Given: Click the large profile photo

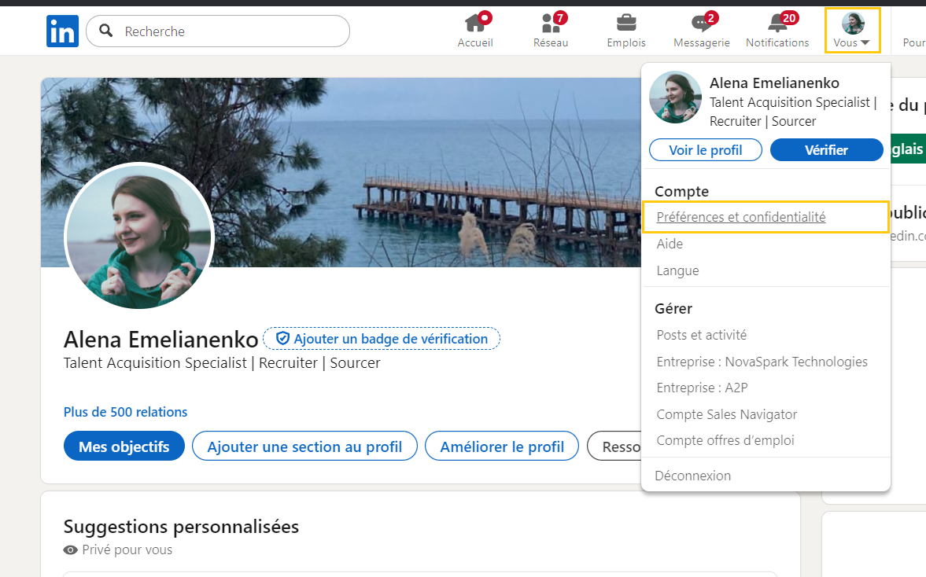Looking at the screenshot, I should 139,237.
